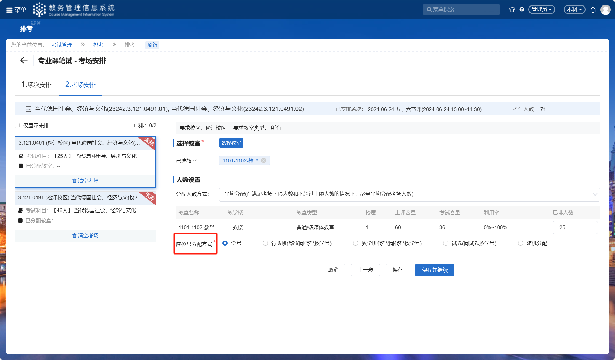Screen dimensions: 615x360
Task: Close the 排考 tab with x icon
Action: click(x=39, y=23)
